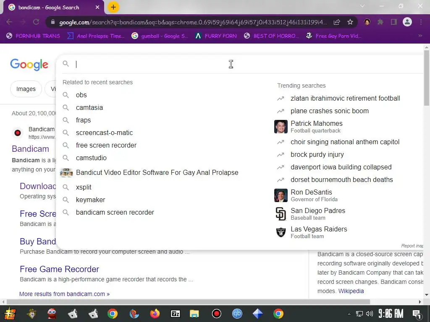Open Bandicam record icon on taskbar
The width and height of the screenshot is (430, 322).
point(216,314)
